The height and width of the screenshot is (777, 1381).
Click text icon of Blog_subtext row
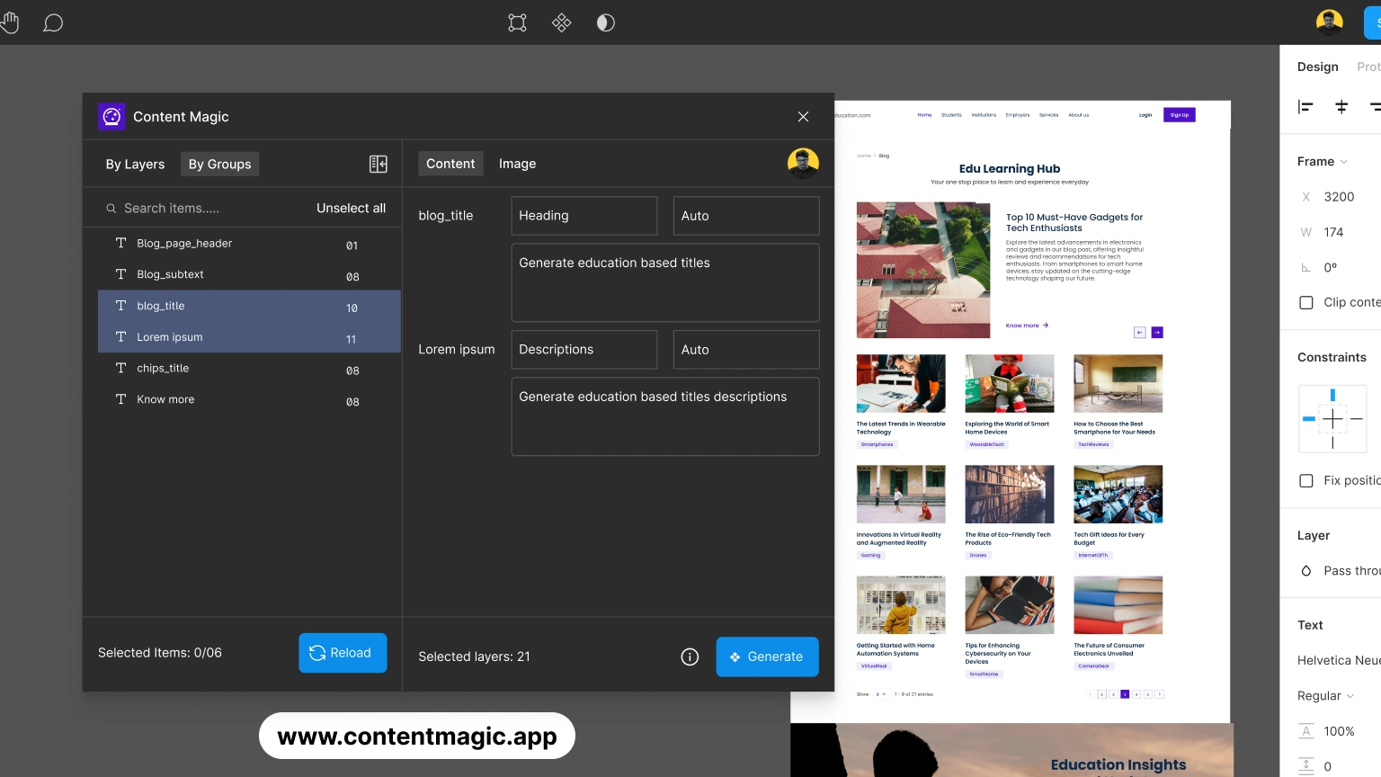tap(120, 274)
